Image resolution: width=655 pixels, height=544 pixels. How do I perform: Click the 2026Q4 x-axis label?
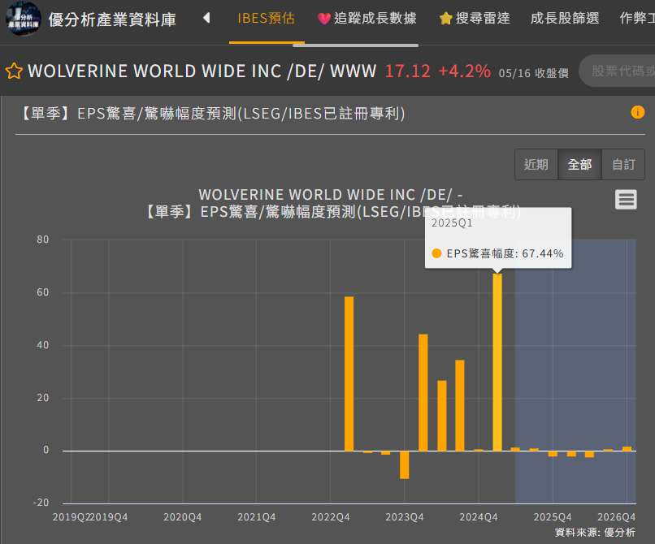(x=617, y=517)
